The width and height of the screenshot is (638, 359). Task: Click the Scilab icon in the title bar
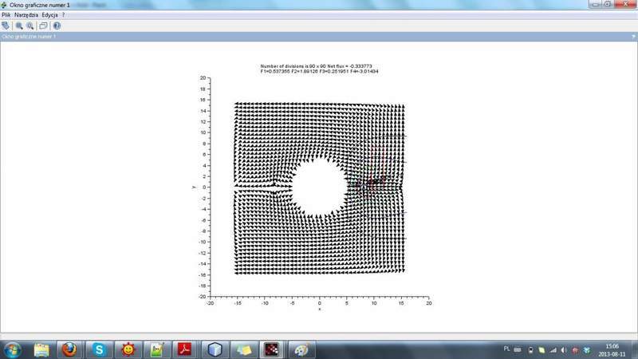(4, 5)
